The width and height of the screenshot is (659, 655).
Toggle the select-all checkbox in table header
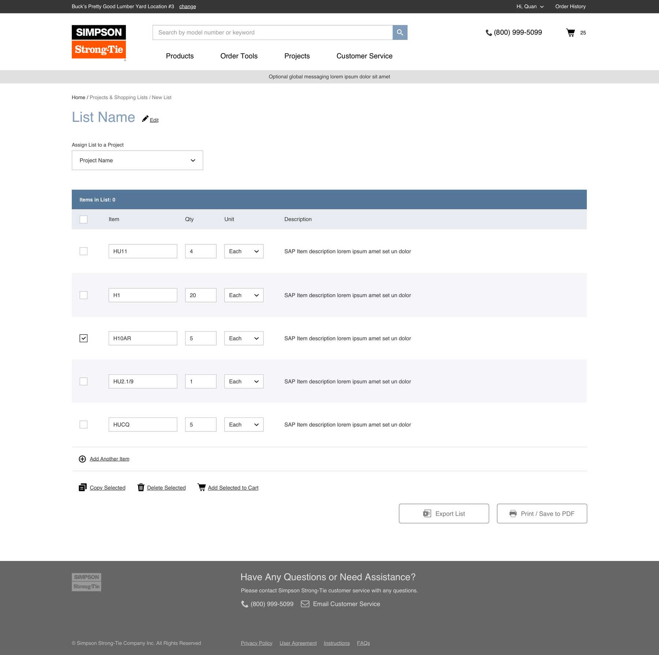pos(83,220)
